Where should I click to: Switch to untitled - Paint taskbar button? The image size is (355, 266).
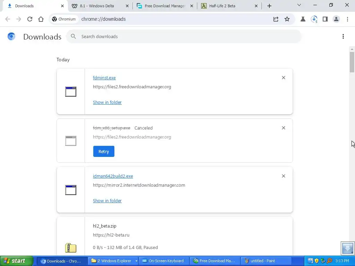[x=265, y=261]
